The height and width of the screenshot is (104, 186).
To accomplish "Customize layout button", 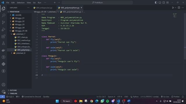I will pos(167,3).
